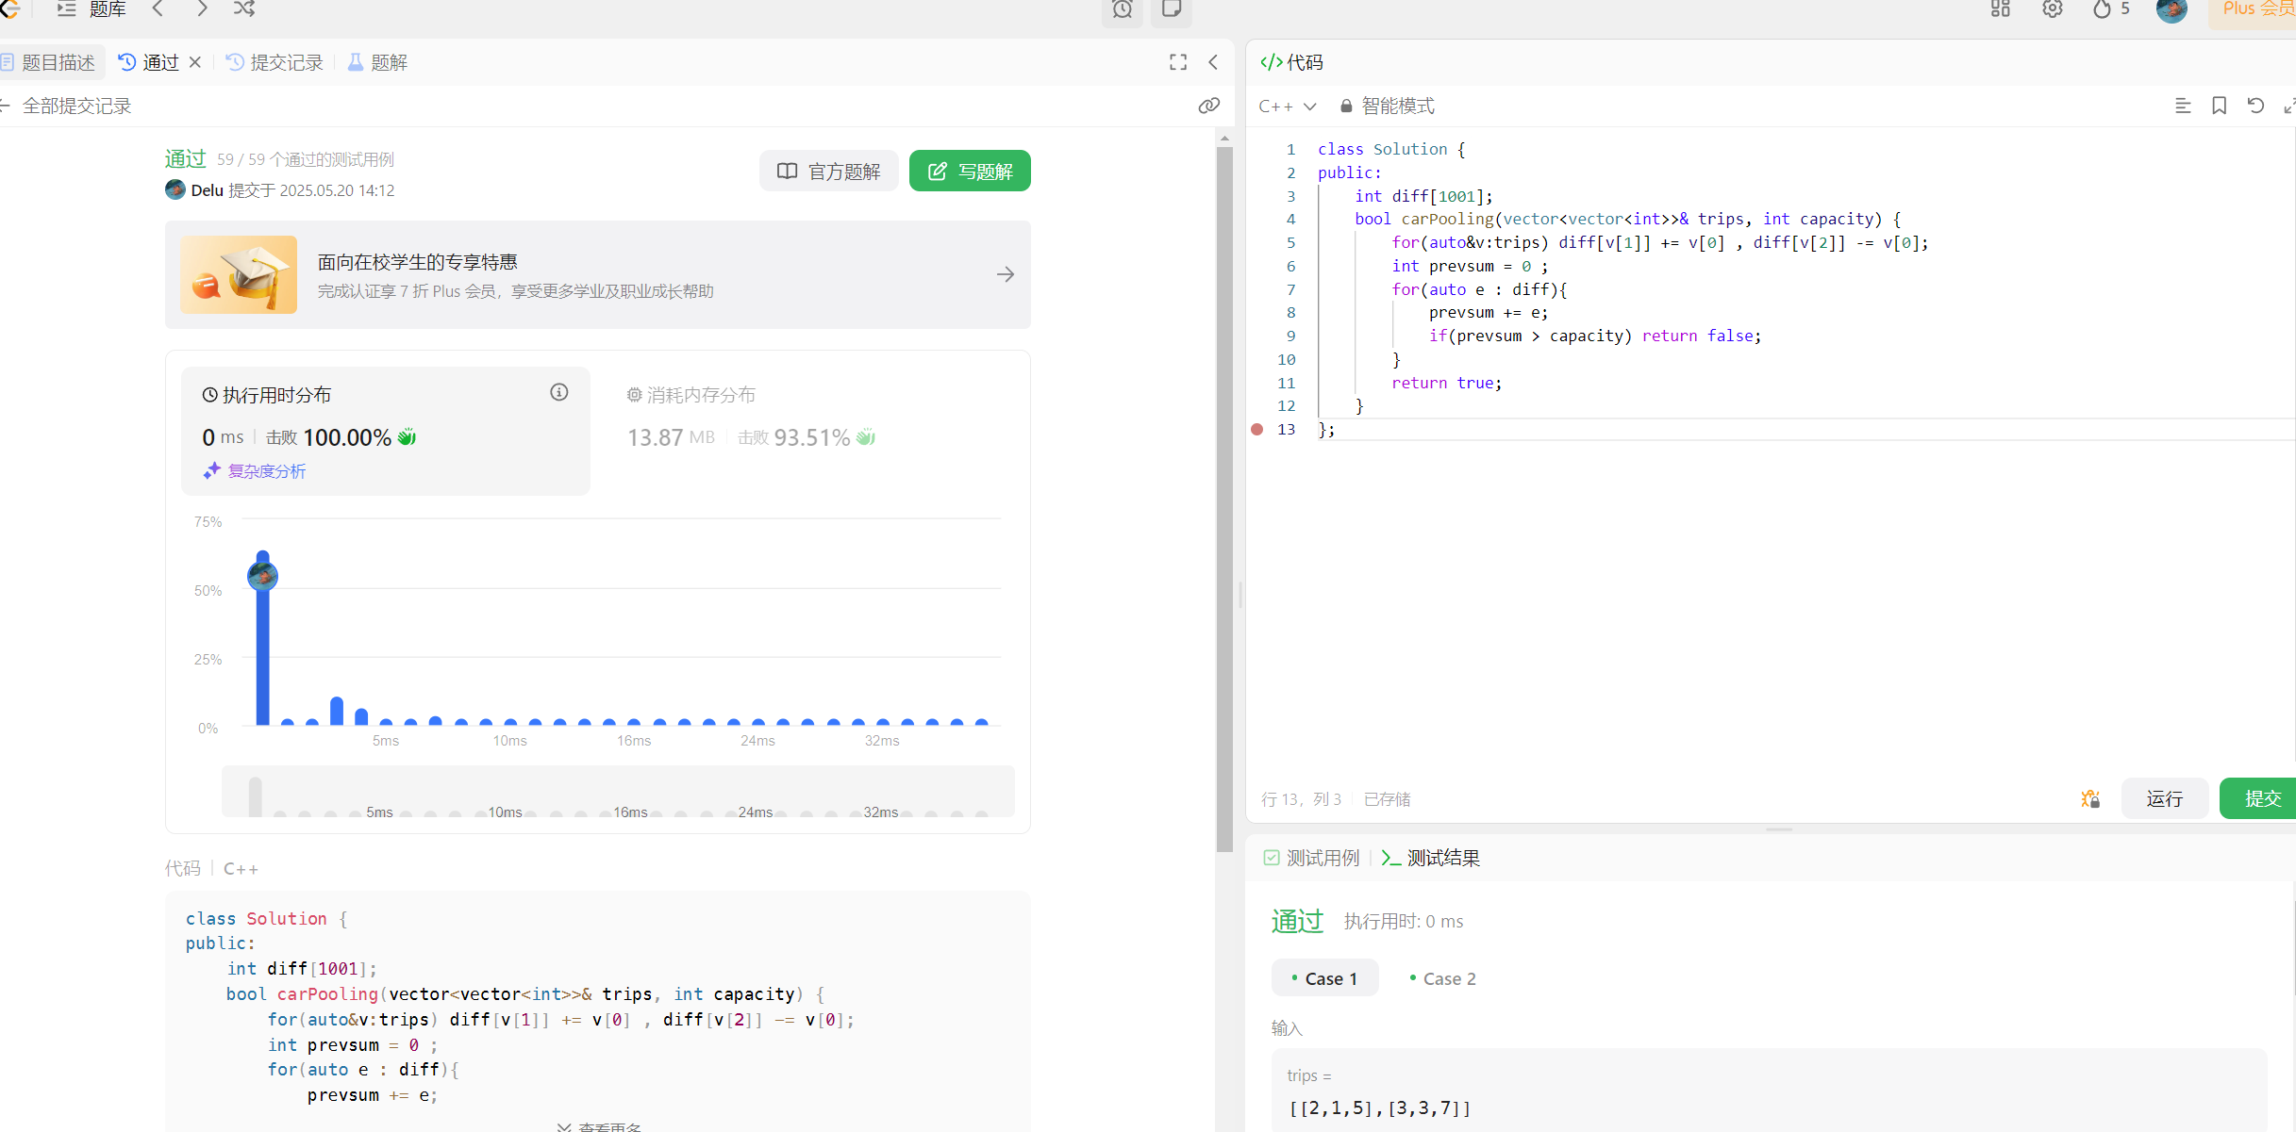This screenshot has height=1132, width=2296.
Task: Click the 写题解 green button
Action: tap(970, 171)
